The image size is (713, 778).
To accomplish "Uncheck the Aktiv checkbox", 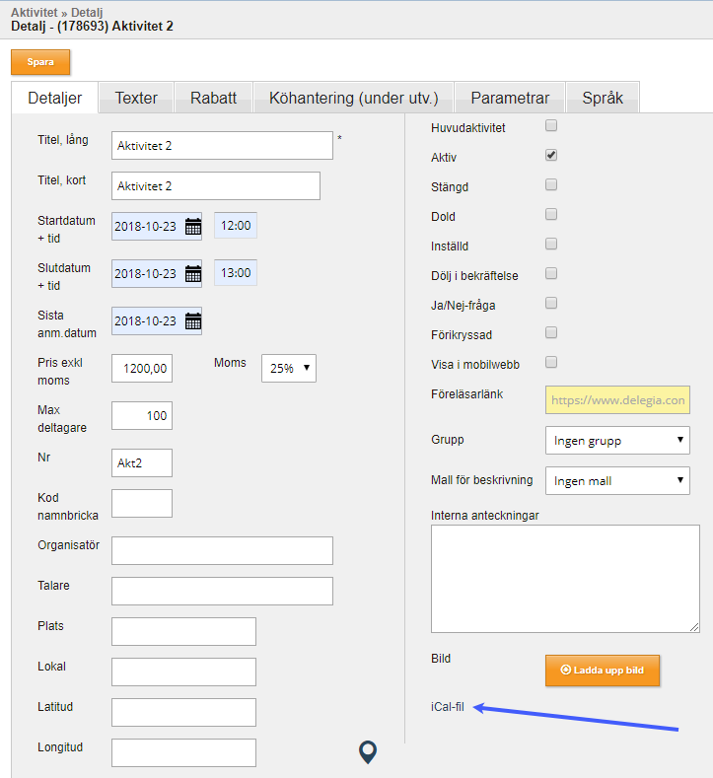I will [x=551, y=155].
